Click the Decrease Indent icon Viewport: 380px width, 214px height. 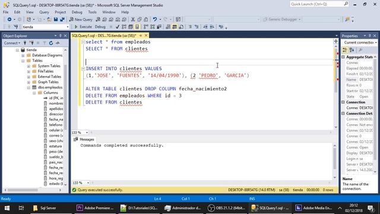(x=205, y=27)
